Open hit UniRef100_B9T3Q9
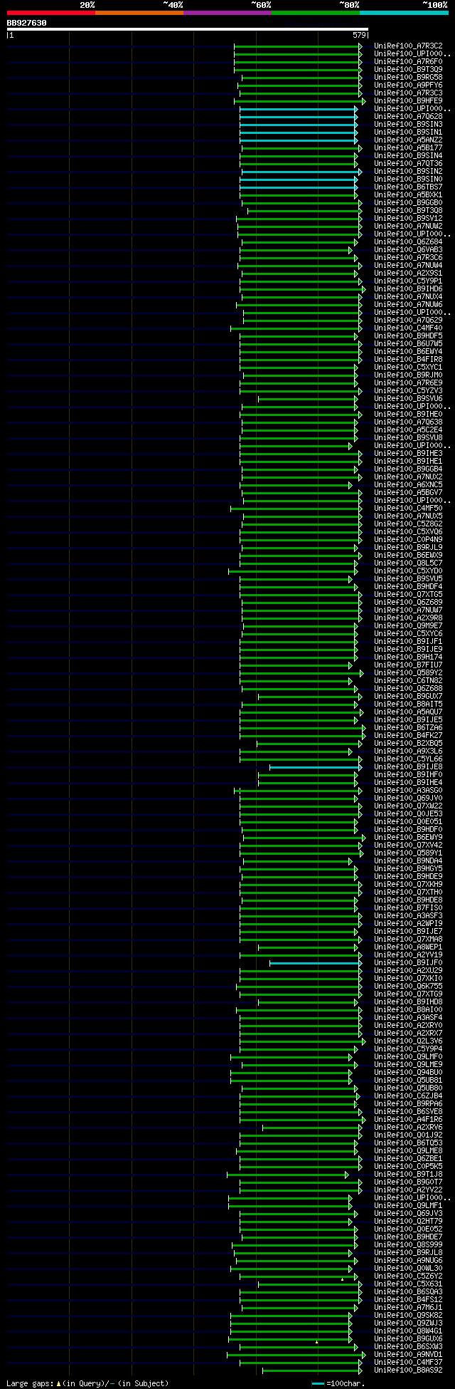This screenshot has width=455, height=1389. point(408,70)
